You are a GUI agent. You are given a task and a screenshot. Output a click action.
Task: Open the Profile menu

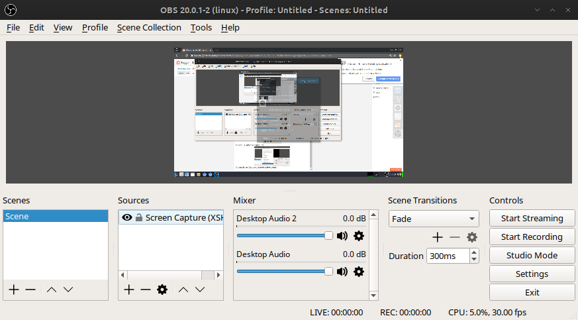point(95,28)
